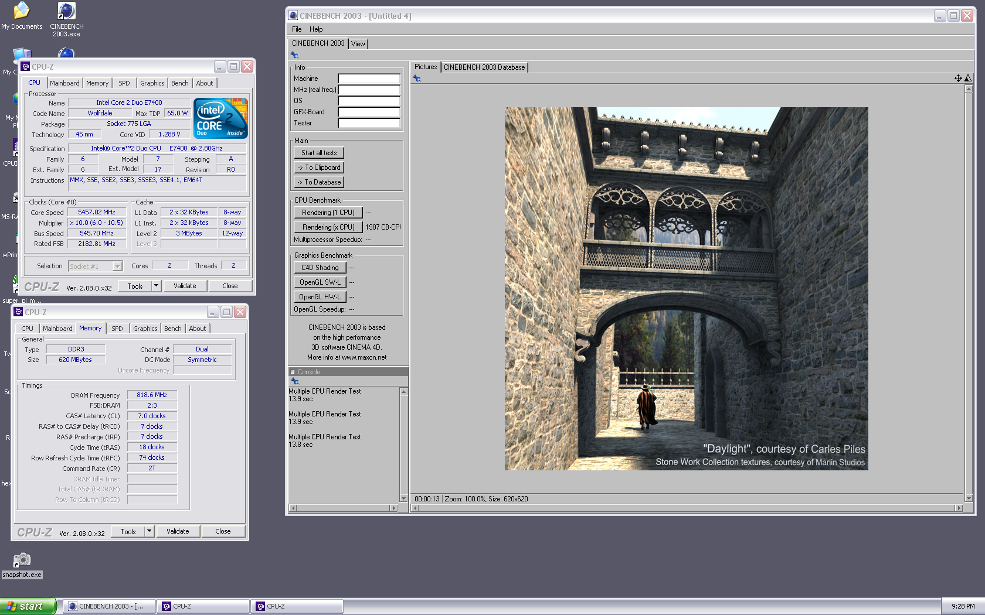Click into the Tester input field
This screenshot has height=615, width=985.
(369, 123)
